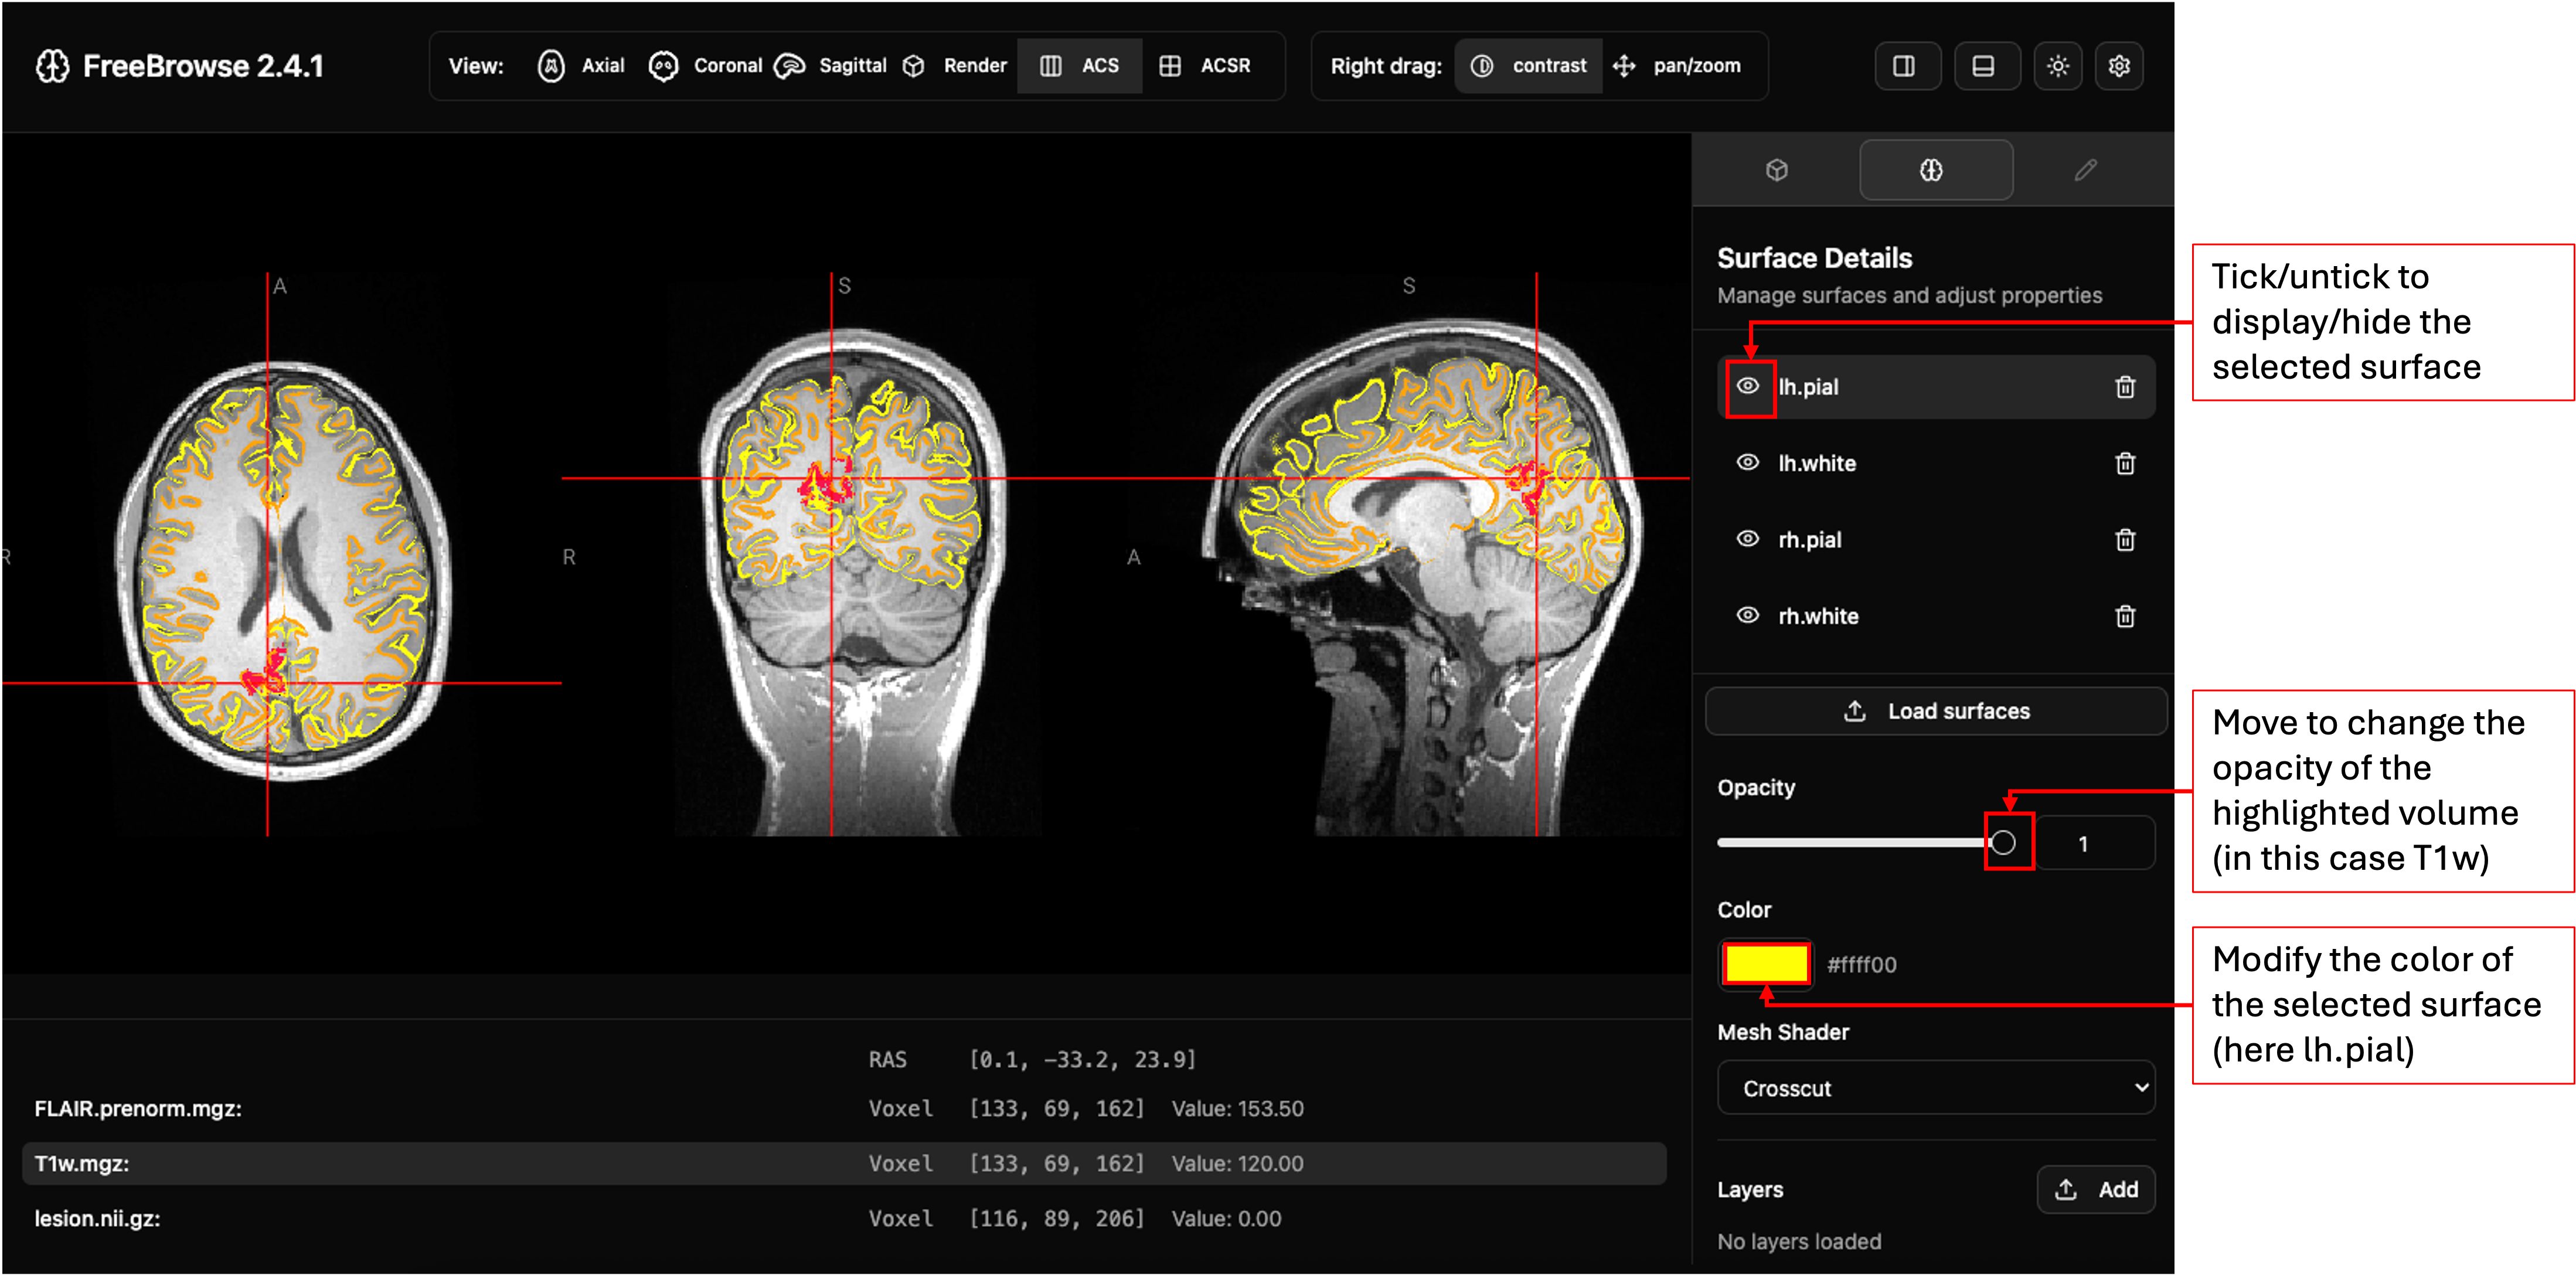The image size is (2576, 1276).
Task: Select the rh.white surface row
Action: (1936, 616)
